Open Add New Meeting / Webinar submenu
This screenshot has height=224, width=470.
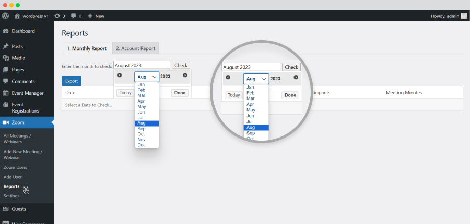click(23, 155)
